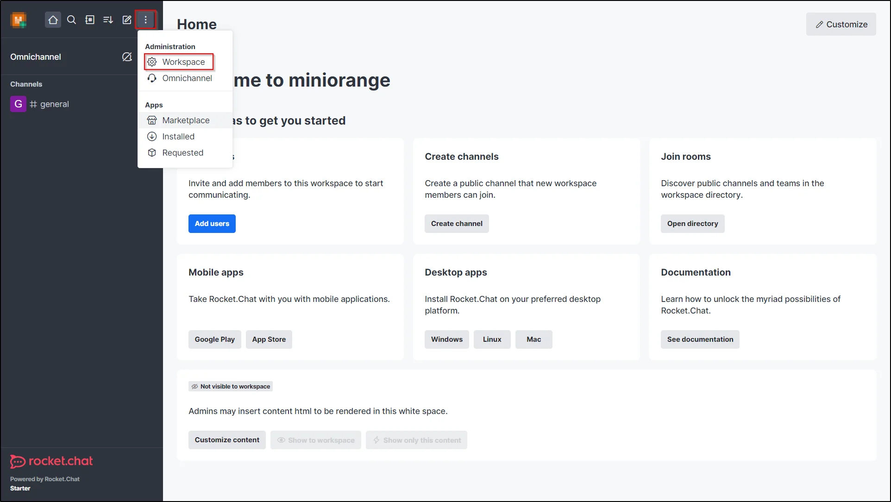This screenshot has width=891, height=502.
Task: Click the Windows download button
Action: coord(447,339)
